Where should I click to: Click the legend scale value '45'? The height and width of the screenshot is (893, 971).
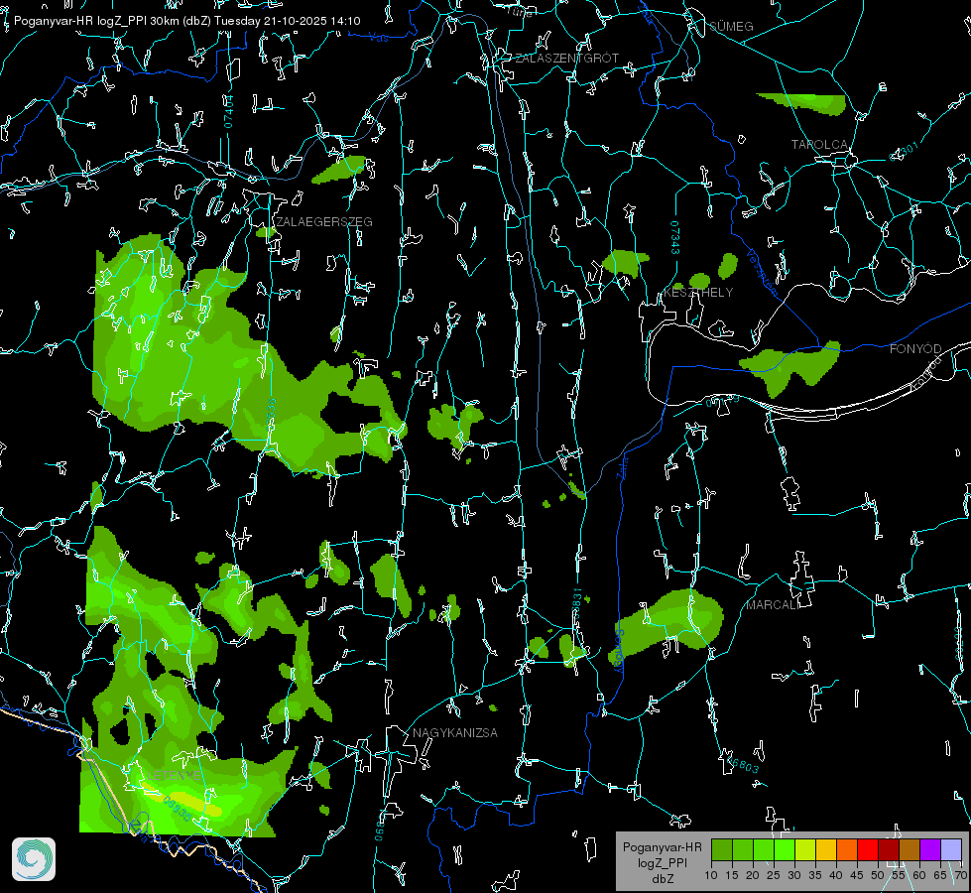click(x=856, y=875)
